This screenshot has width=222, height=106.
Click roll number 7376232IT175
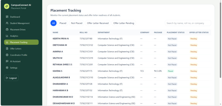pos(86,71)
